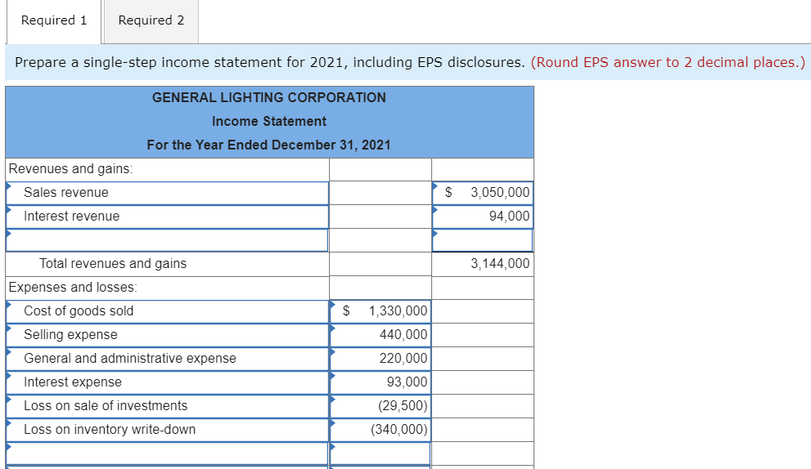Viewport: 811px width, 469px height.
Task: Select the Income Statement heading text
Action: [269, 122]
